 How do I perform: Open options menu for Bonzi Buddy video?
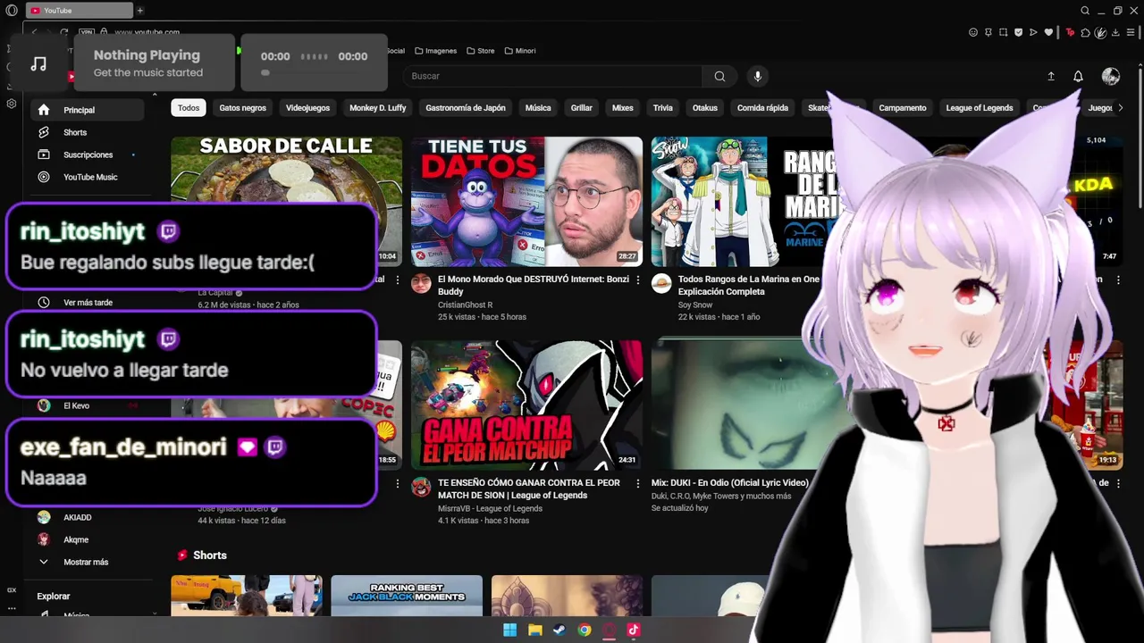637,280
